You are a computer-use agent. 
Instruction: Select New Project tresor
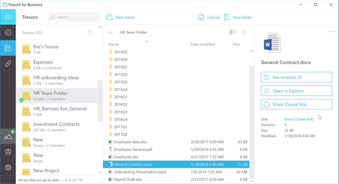pos(56,171)
